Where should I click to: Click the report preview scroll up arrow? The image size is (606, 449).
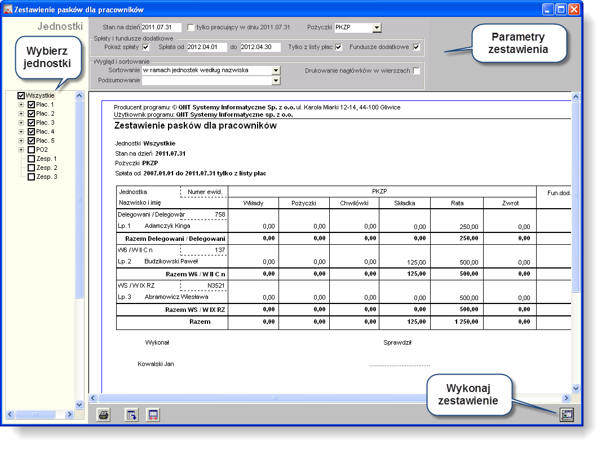coord(576,96)
